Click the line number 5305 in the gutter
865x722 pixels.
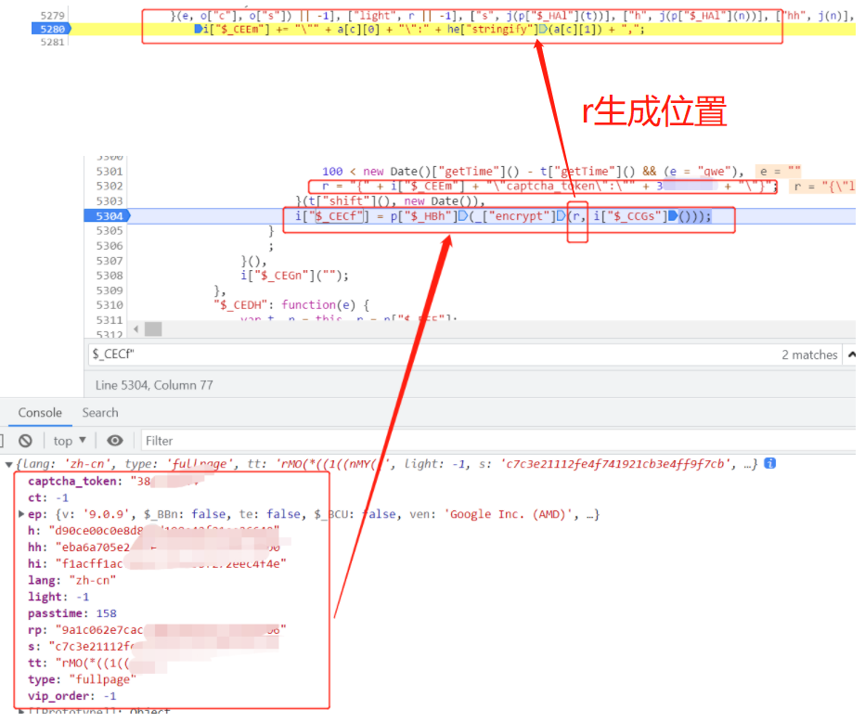110,230
